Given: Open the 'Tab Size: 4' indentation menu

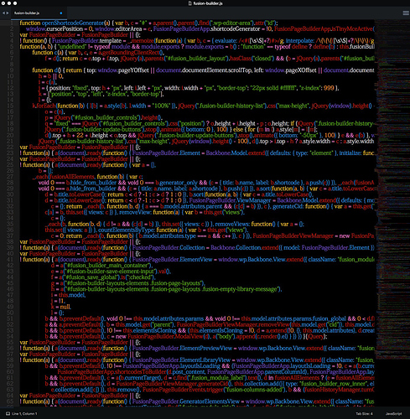Looking at the screenshot, I should [364, 413].
